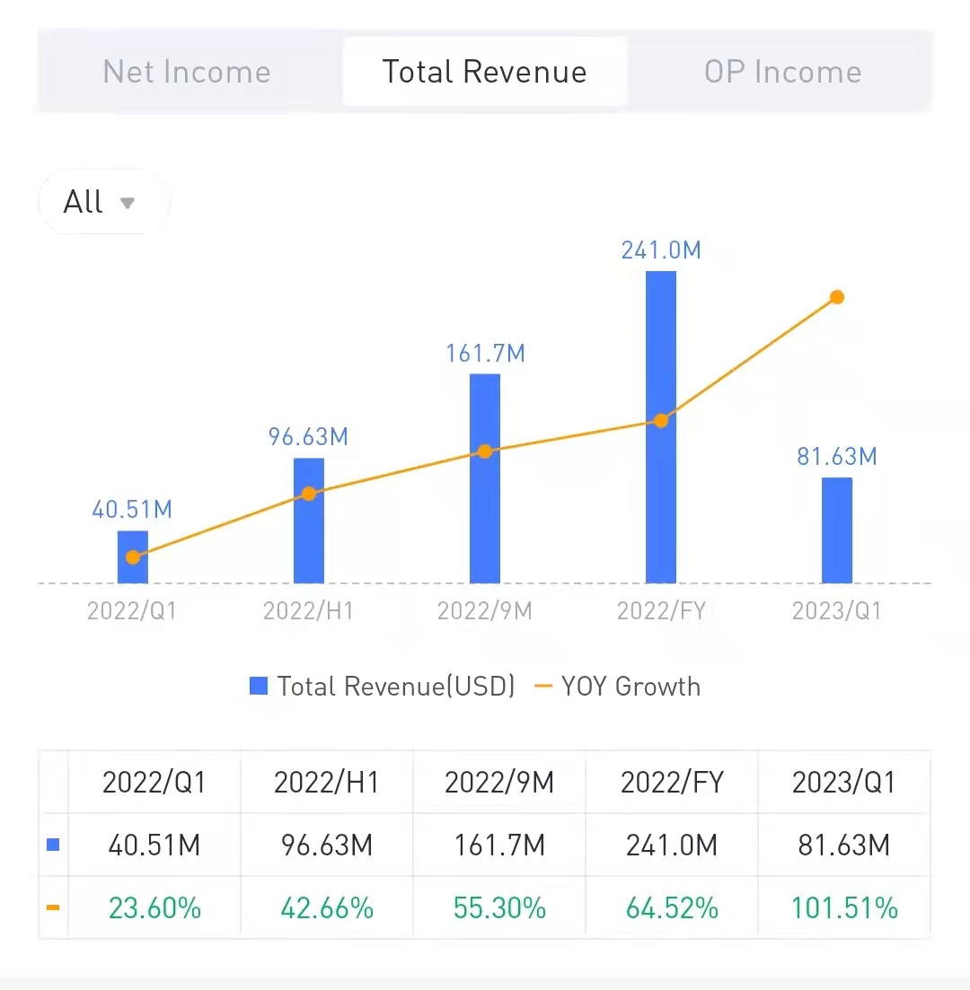Viewport: 970px width, 990px height.
Task: Click the 42.66% growth cell
Action: (327, 908)
